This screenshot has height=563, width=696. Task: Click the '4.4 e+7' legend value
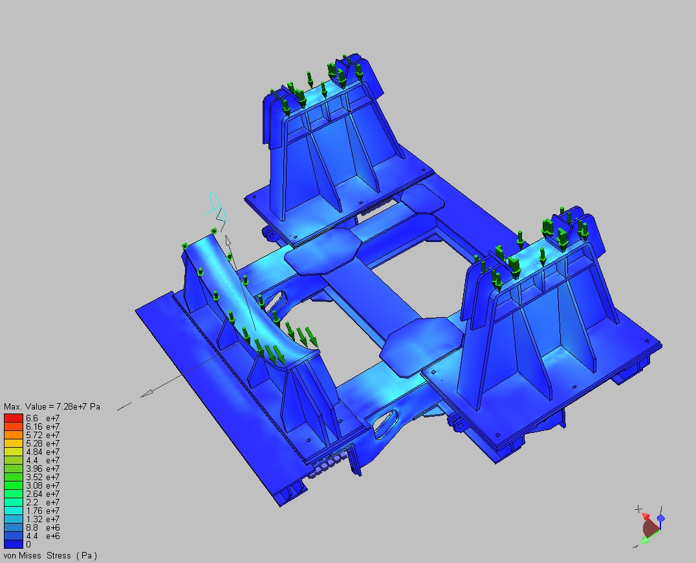(43, 461)
